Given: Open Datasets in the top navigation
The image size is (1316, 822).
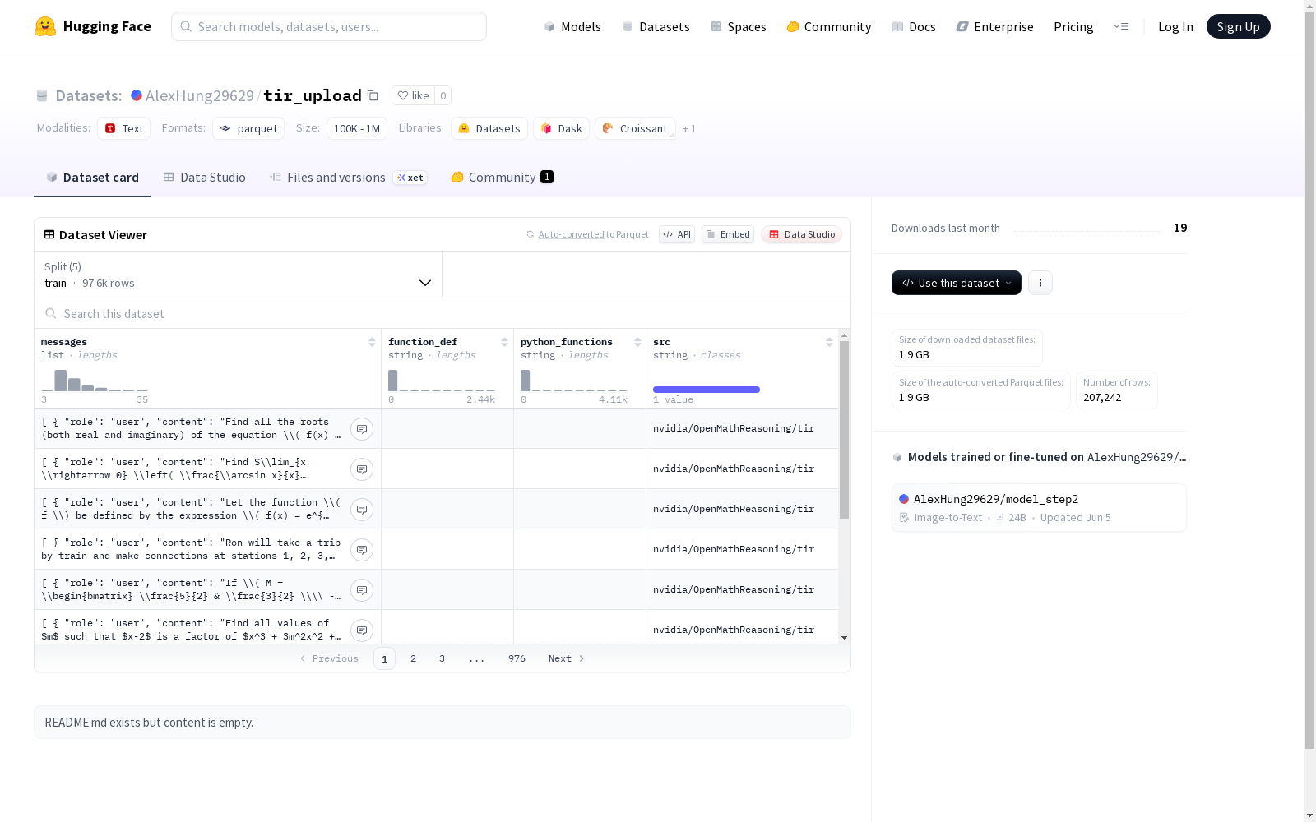Looking at the screenshot, I should pyautogui.click(x=656, y=26).
